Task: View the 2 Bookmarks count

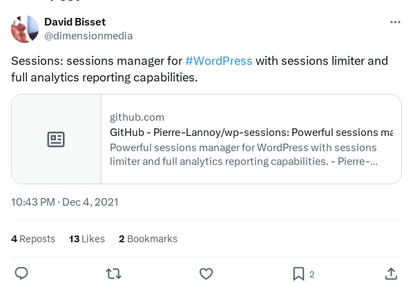Action: point(148,239)
